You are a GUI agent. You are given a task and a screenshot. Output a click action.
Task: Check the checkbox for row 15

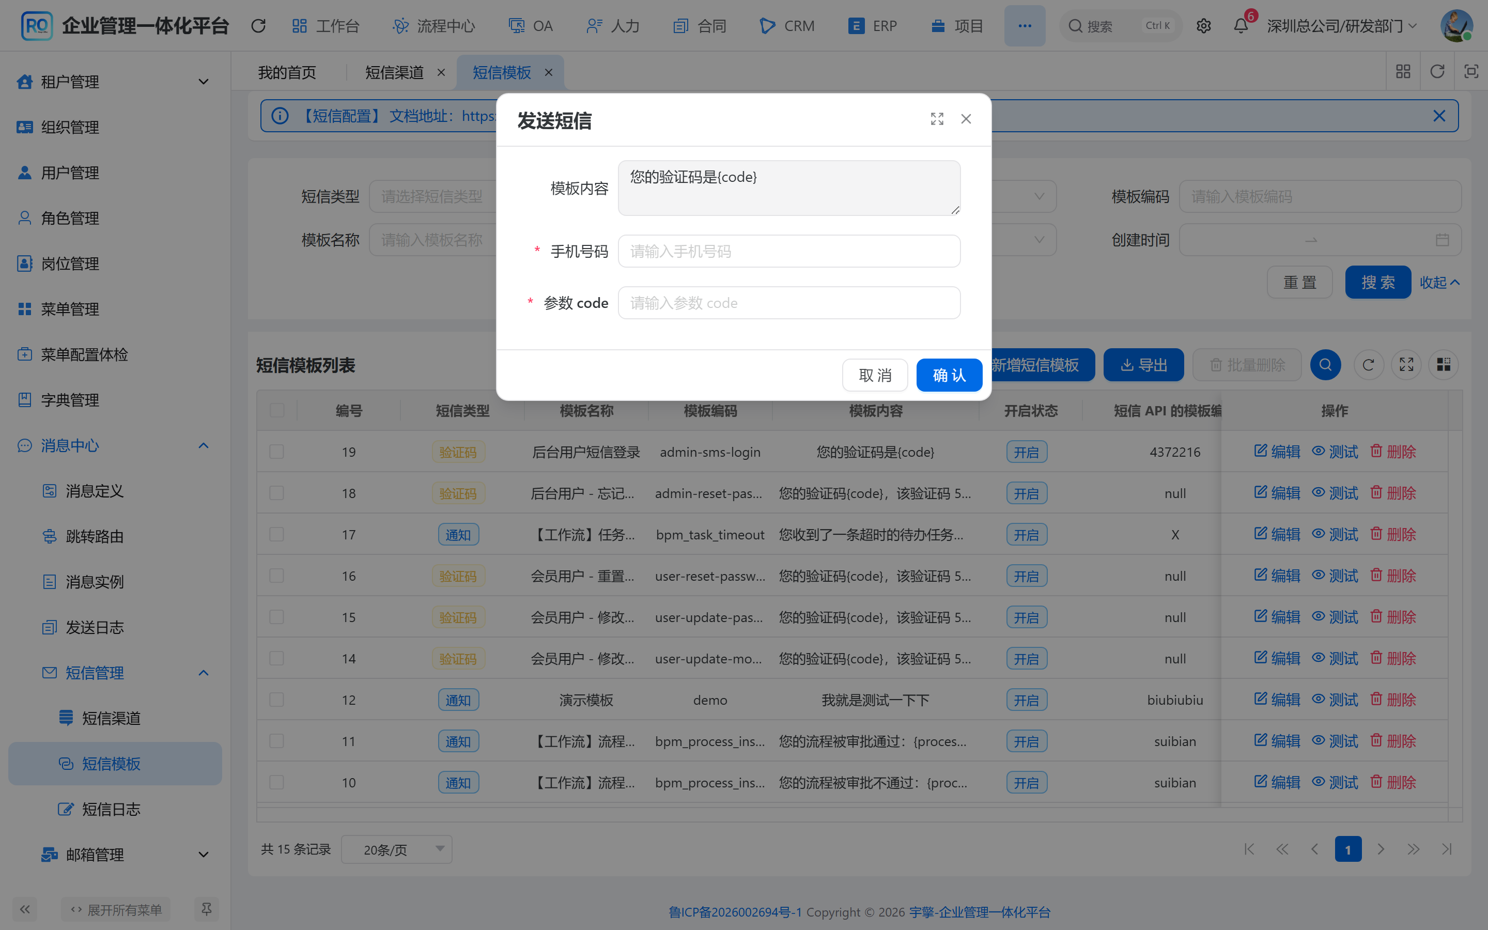coord(277,617)
